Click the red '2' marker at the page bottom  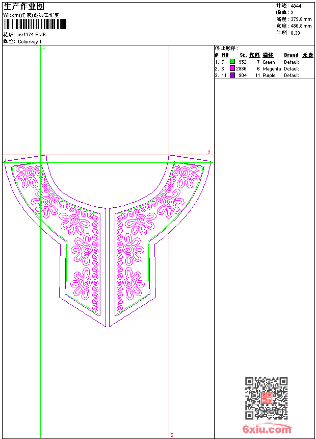point(172,435)
